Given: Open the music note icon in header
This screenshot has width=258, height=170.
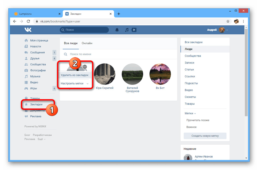Looking at the screenshot, I should [x=127, y=30].
